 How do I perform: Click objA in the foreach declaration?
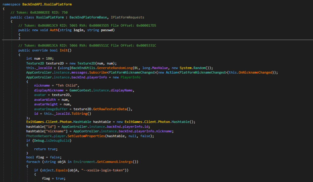point(62,162)
